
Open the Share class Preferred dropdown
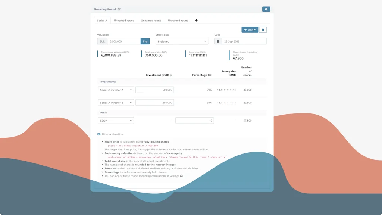click(x=182, y=41)
